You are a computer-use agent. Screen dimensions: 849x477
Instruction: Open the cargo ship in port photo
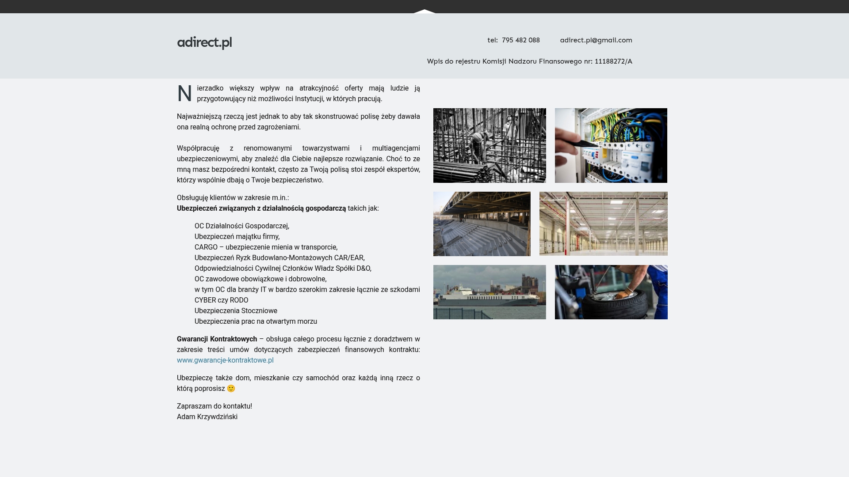[490, 292]
